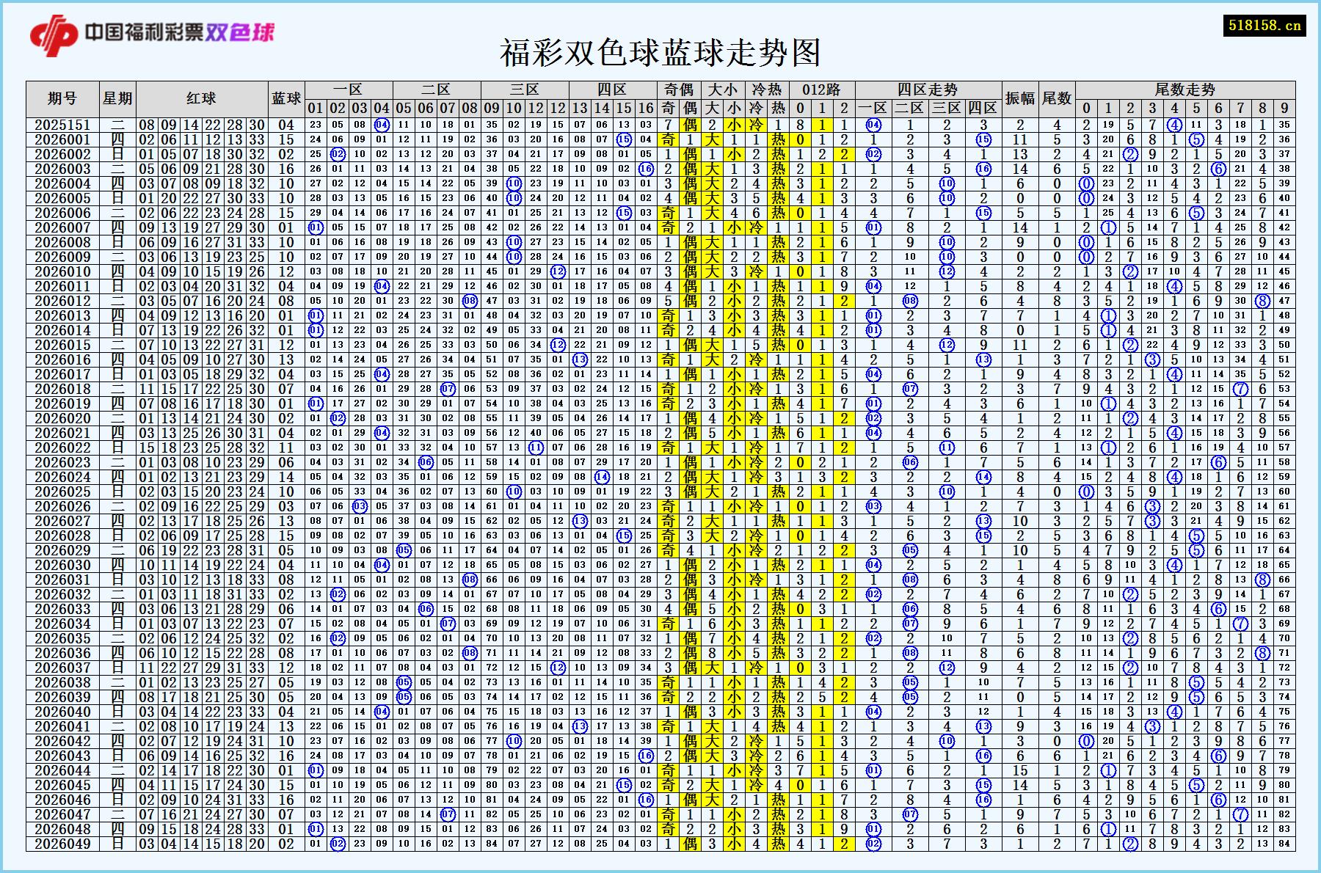
Task: Click the 期号 column header
Action: [62, 98]
